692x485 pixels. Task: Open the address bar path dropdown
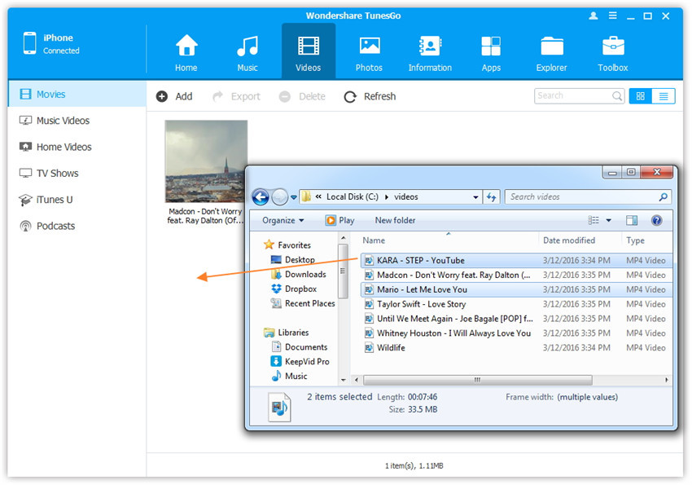click(476, 197)
